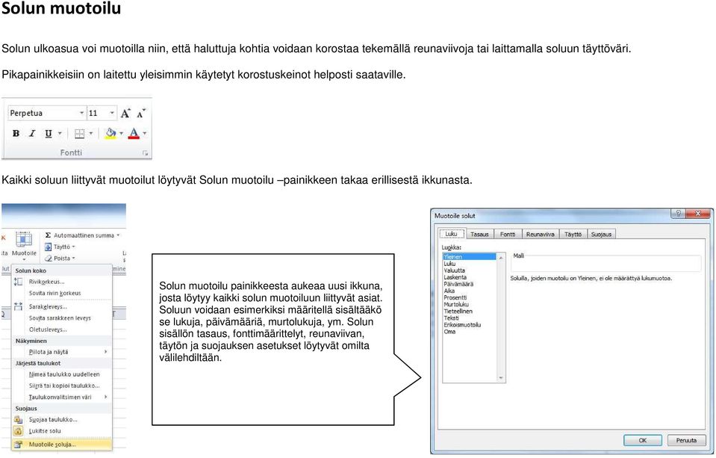The width and height of the screenshot is (716, 458).
Task: Expand the fill color palette arrow
Action: coord(121,134)
